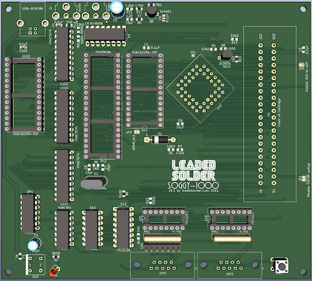
Task: Click the U103 AS6C62256 RAM socket
Action: (x=24, y=94)
